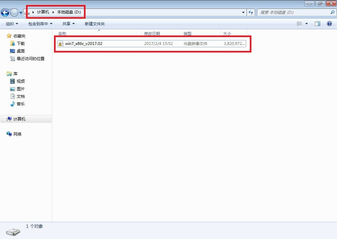
Task: Click the refresh icon beside address bar
Action: point(251,12)
